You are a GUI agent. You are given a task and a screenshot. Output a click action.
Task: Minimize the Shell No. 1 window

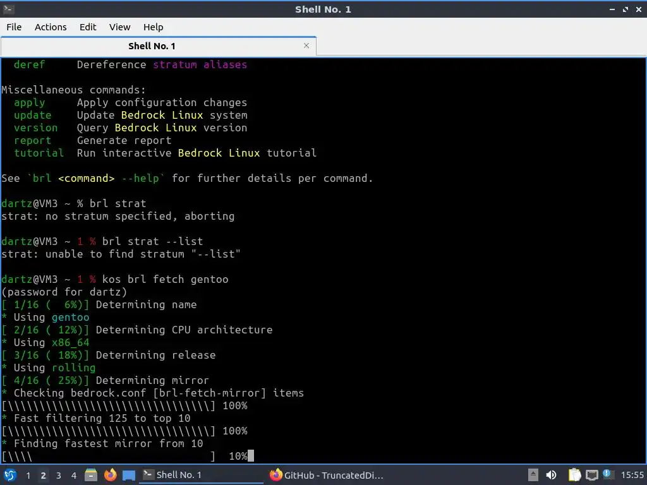coord(612,9)
